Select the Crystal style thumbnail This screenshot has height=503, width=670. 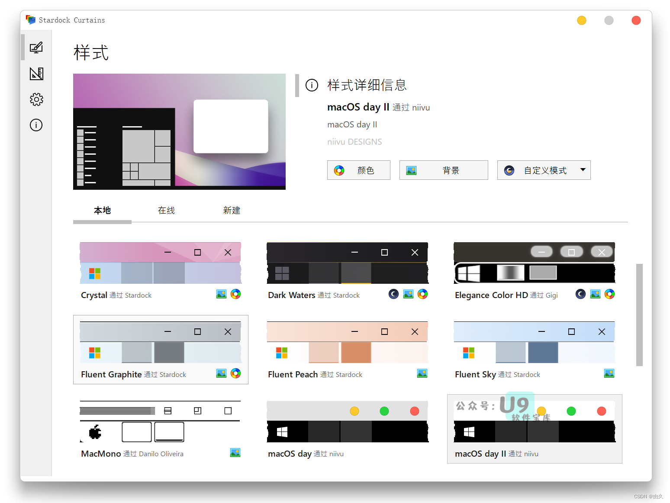[x=160, y=263]
